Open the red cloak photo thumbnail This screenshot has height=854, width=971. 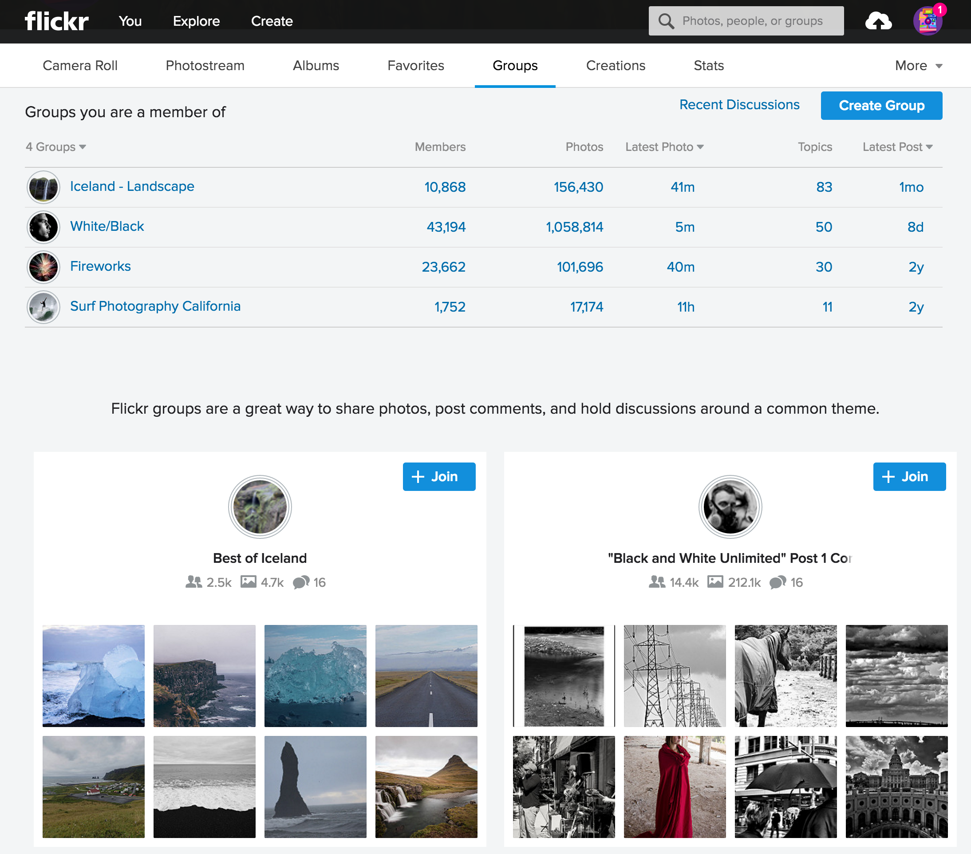(x=674, y=787)
